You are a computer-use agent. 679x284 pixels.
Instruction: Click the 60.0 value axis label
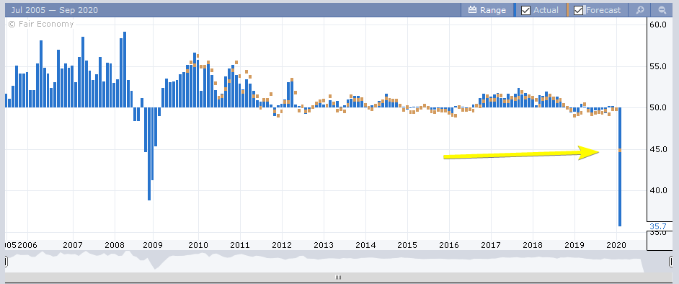click(x=658, y=25)
